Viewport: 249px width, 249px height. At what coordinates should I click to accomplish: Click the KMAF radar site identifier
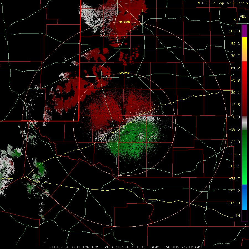[x=157, y=247]
